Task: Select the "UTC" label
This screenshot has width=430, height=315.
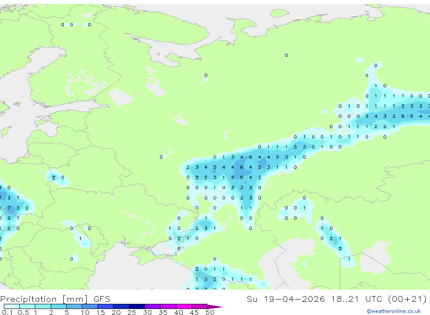Action: coord(374,299)
